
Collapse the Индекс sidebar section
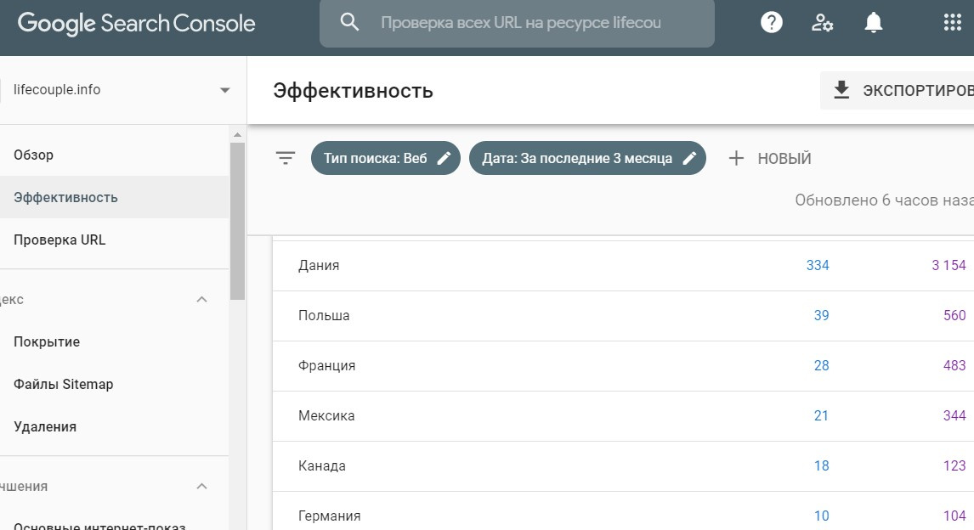[202, 300]
